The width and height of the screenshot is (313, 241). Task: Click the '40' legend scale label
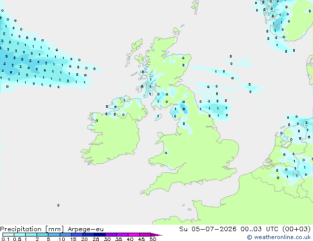tap(130, 239)
